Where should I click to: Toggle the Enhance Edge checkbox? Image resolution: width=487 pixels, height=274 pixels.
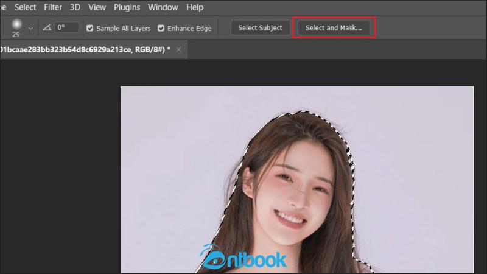point(161,28)
